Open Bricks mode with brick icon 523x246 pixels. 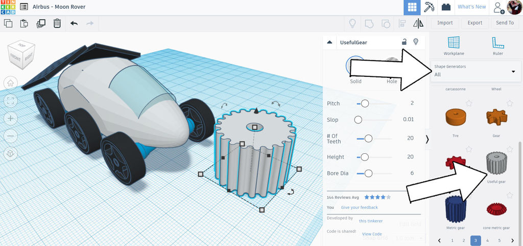point(446,7)
